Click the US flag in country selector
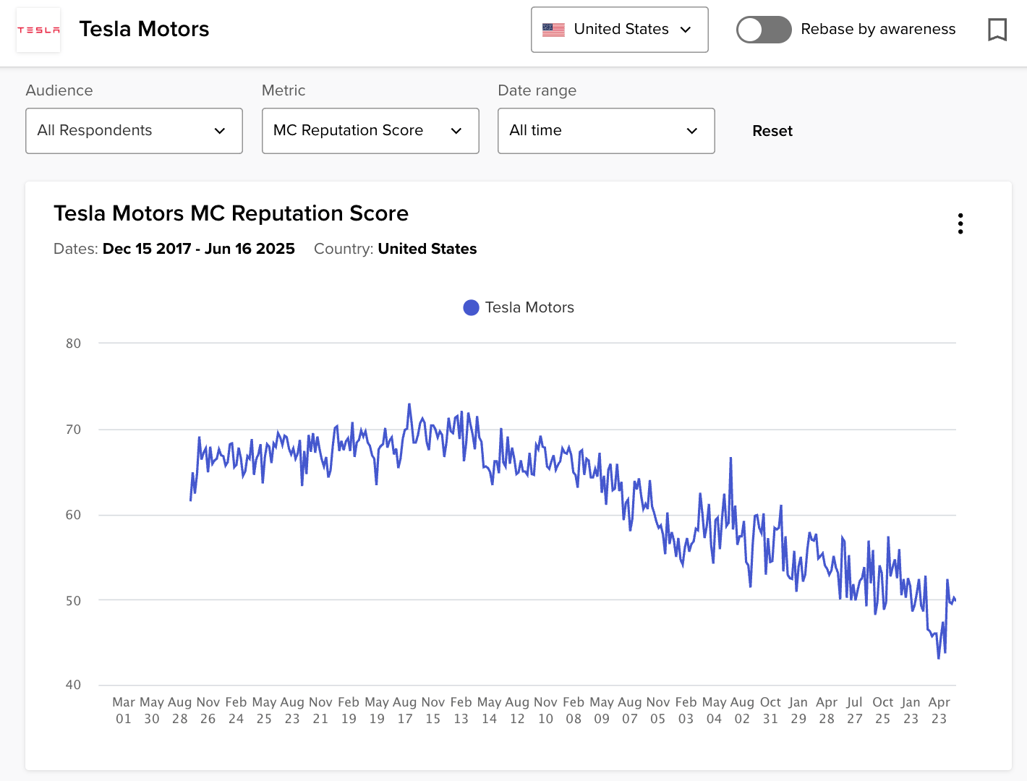 (x=553, y=30)
